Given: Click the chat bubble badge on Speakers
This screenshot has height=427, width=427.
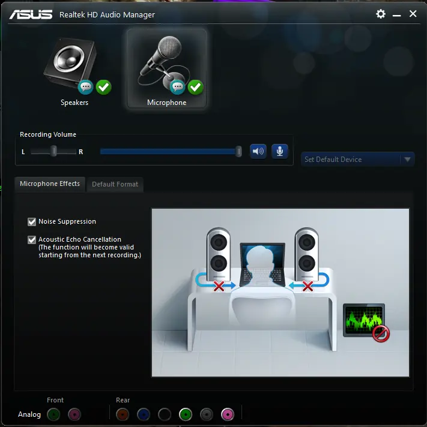Looking at the screenshot, I should [x=86, y=87].
